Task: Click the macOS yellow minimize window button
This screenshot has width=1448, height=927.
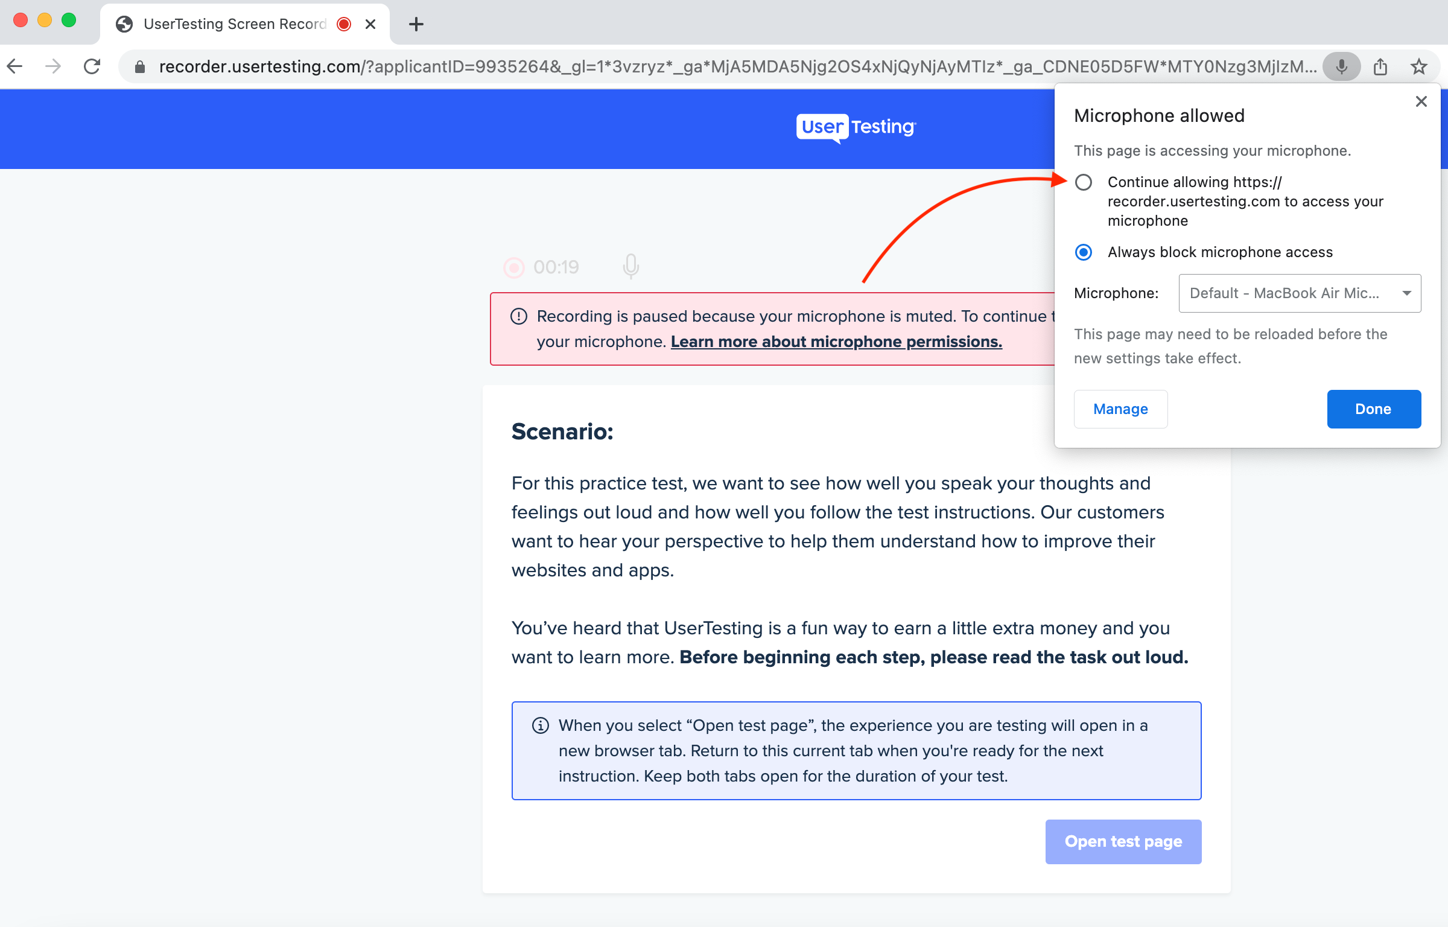Action: click(x=45, y=20)
